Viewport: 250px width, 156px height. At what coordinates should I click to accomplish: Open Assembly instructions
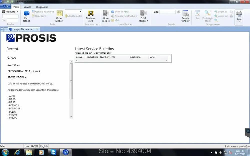[124, 16]
